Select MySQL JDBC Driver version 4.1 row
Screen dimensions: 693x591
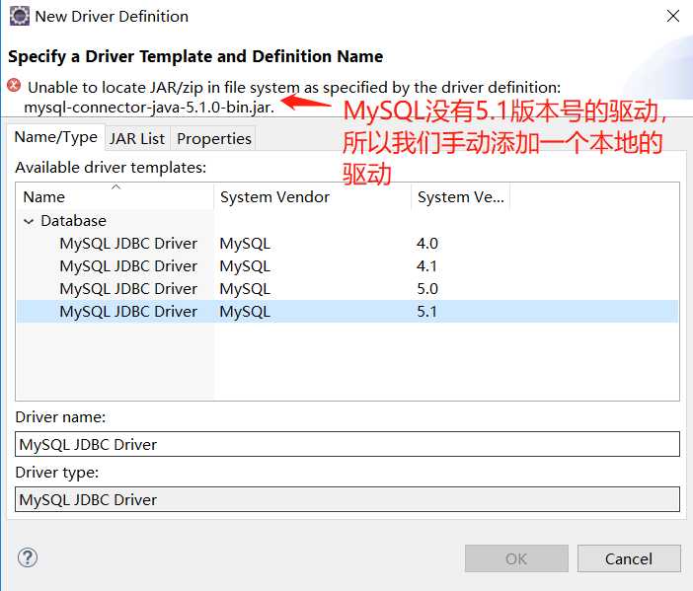(346, 266)
